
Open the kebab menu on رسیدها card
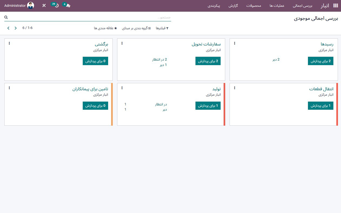pyautogui.click(x=234, y=43)
